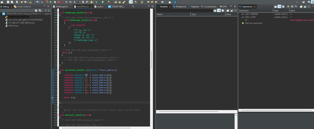Click the Resume debug button
Screen dimensions: 314x129
[x=50, y=2]
